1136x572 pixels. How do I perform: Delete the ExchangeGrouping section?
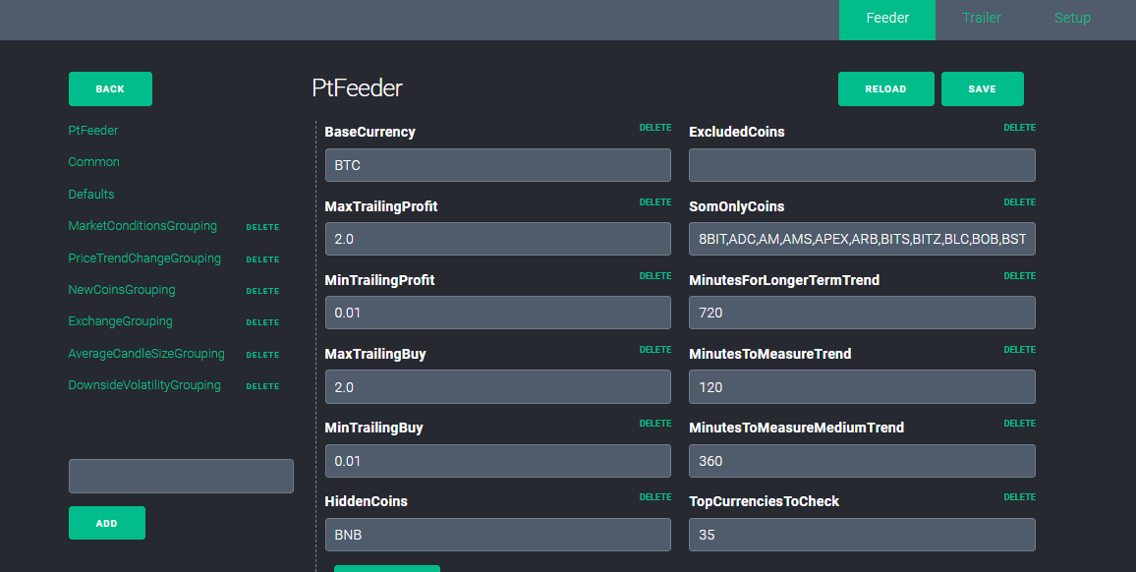(x=263, y=322)
